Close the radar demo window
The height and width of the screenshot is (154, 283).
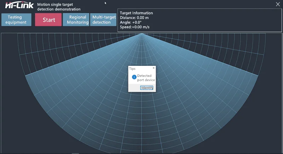(x=278, y=4)
